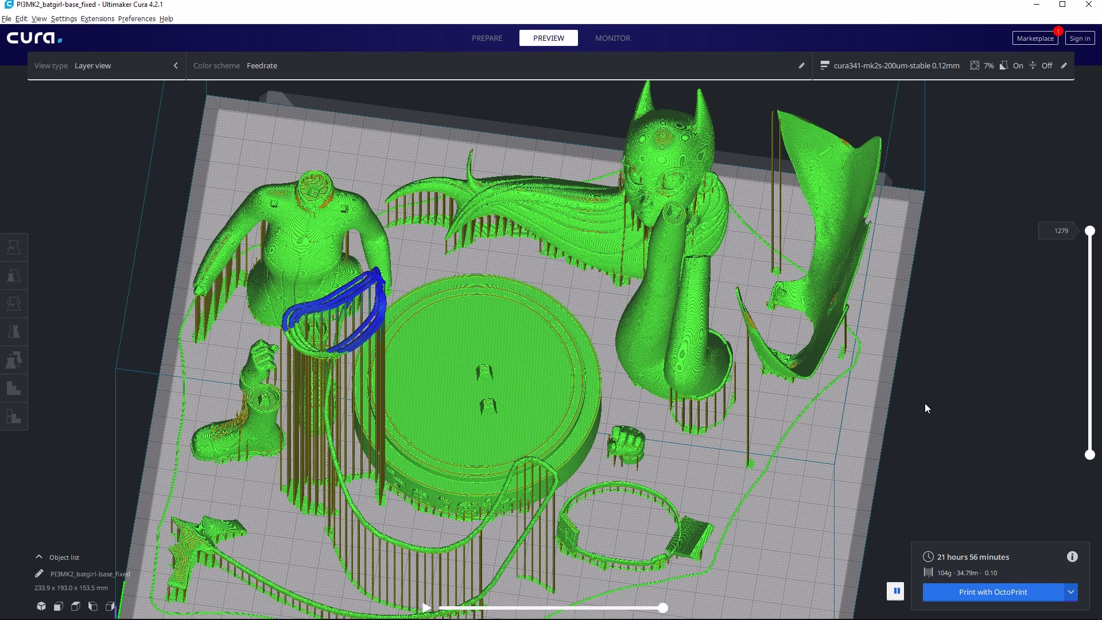
Task: Click the print profile layers icon
Action: 825,65
